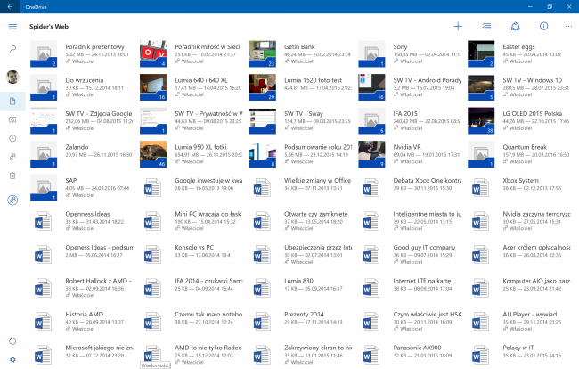Screen dimensions: 579x369
Task: Open the Xbox System Word document
Action: [x=519, y=188]
